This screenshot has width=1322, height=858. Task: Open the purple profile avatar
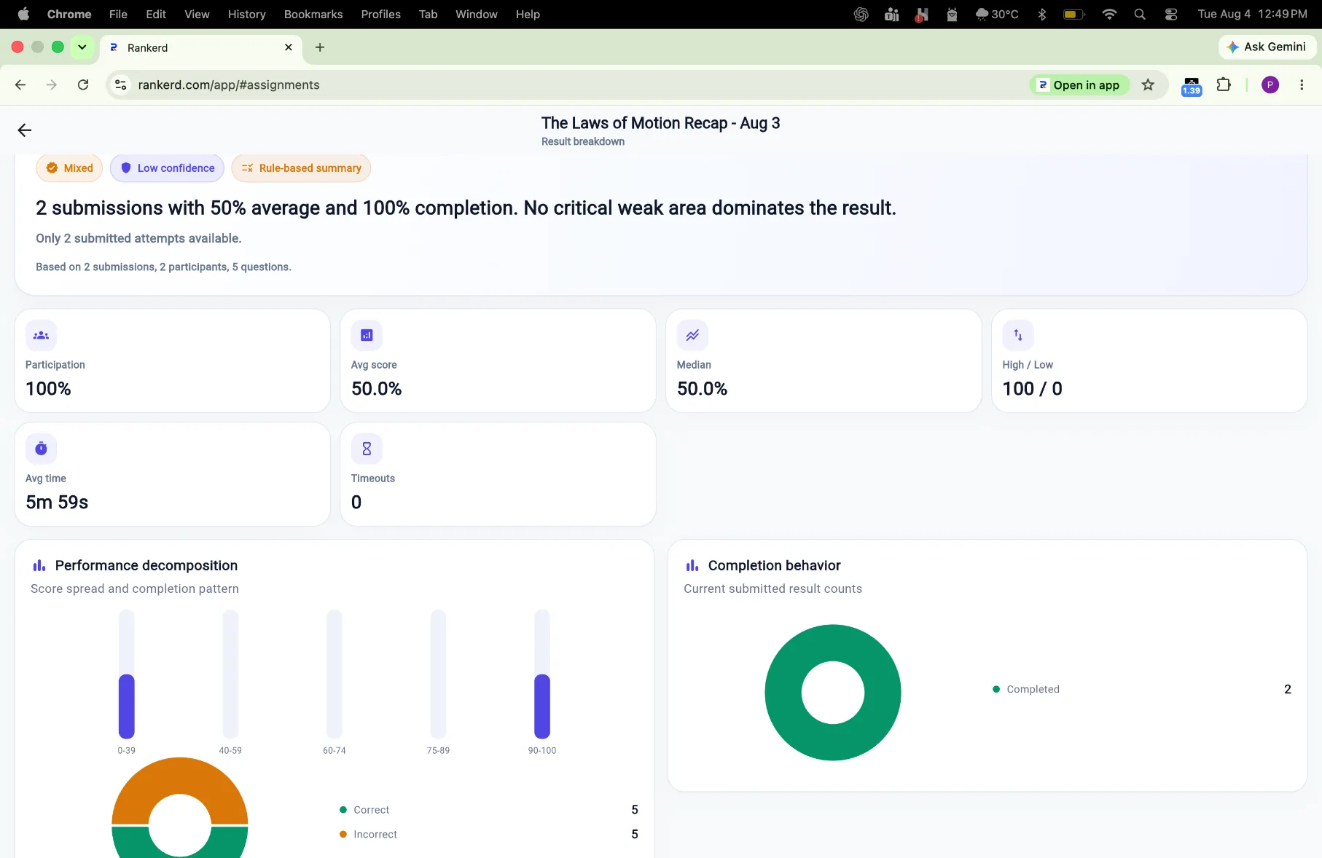pyautogui.click(x=1270, y=84)
